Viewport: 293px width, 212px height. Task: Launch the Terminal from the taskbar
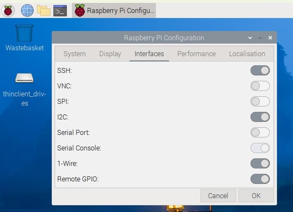click(x=61, y=10)
